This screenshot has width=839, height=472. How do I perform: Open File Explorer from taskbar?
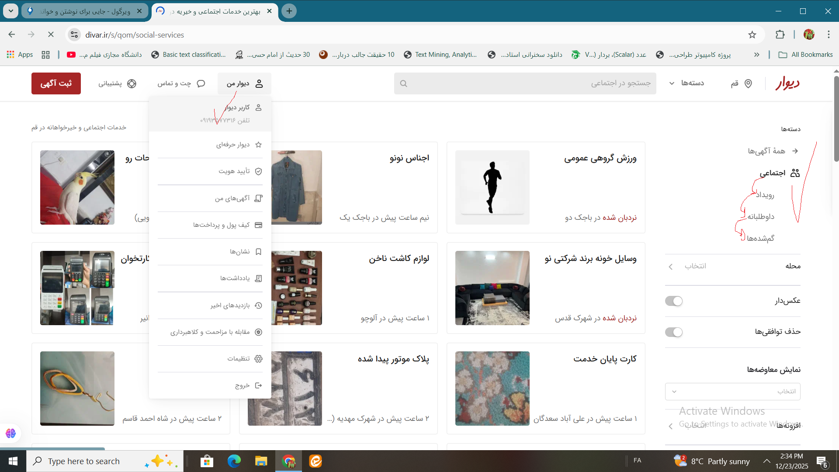coord(261,461)
